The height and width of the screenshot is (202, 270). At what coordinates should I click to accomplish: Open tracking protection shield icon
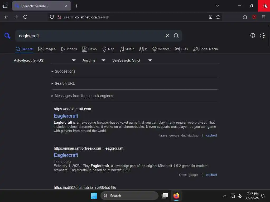click(x=52, y=17)
